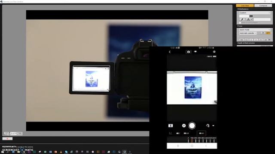Tap the Android recents navigation button
The image size is (275, 154).
pyautogui.click(x=178, y=145)
